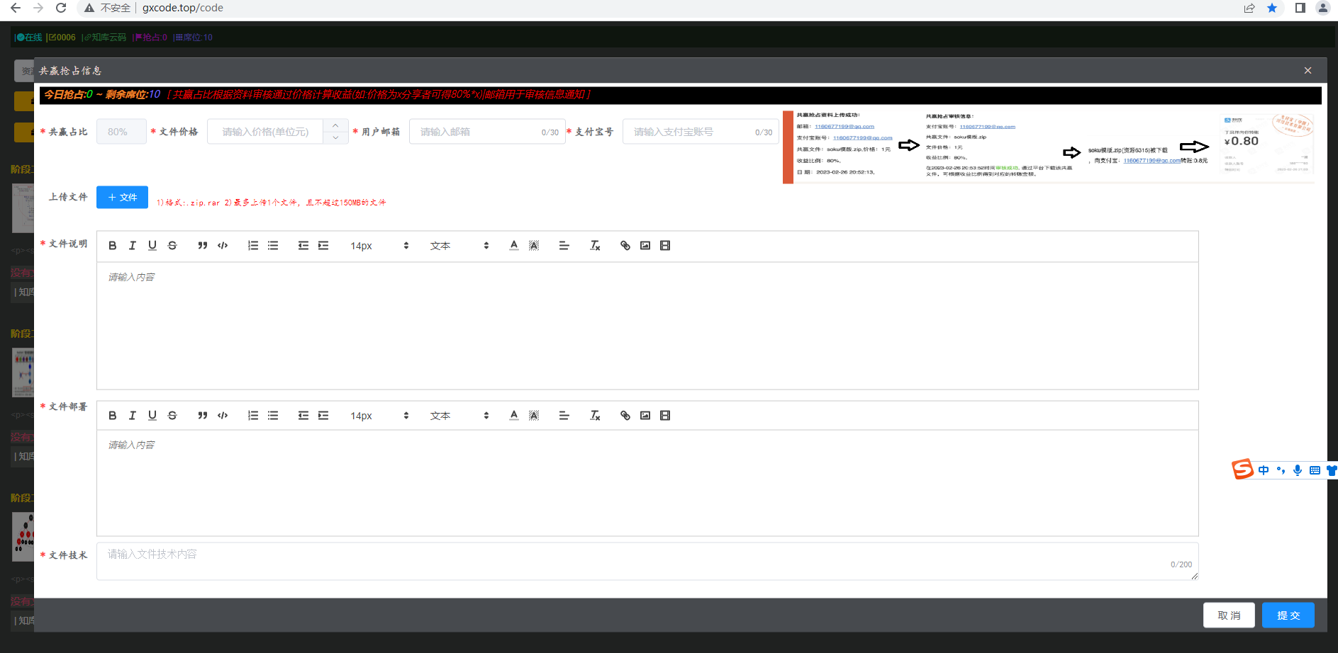Insert image in 文件部署 editor
Image resolution: width=1338 pixels, height=653 pixels.
click(x=645, y=416)
